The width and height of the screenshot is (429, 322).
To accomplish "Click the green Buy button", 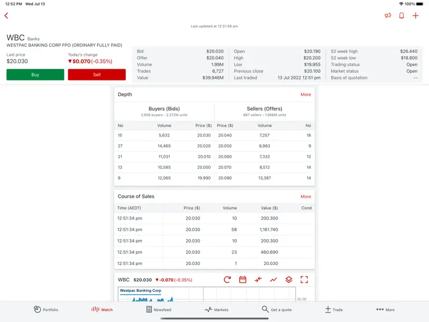I will click(35, 74).
